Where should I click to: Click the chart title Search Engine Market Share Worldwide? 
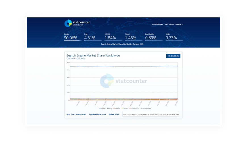pyautogui.click(x=93, y=55)
